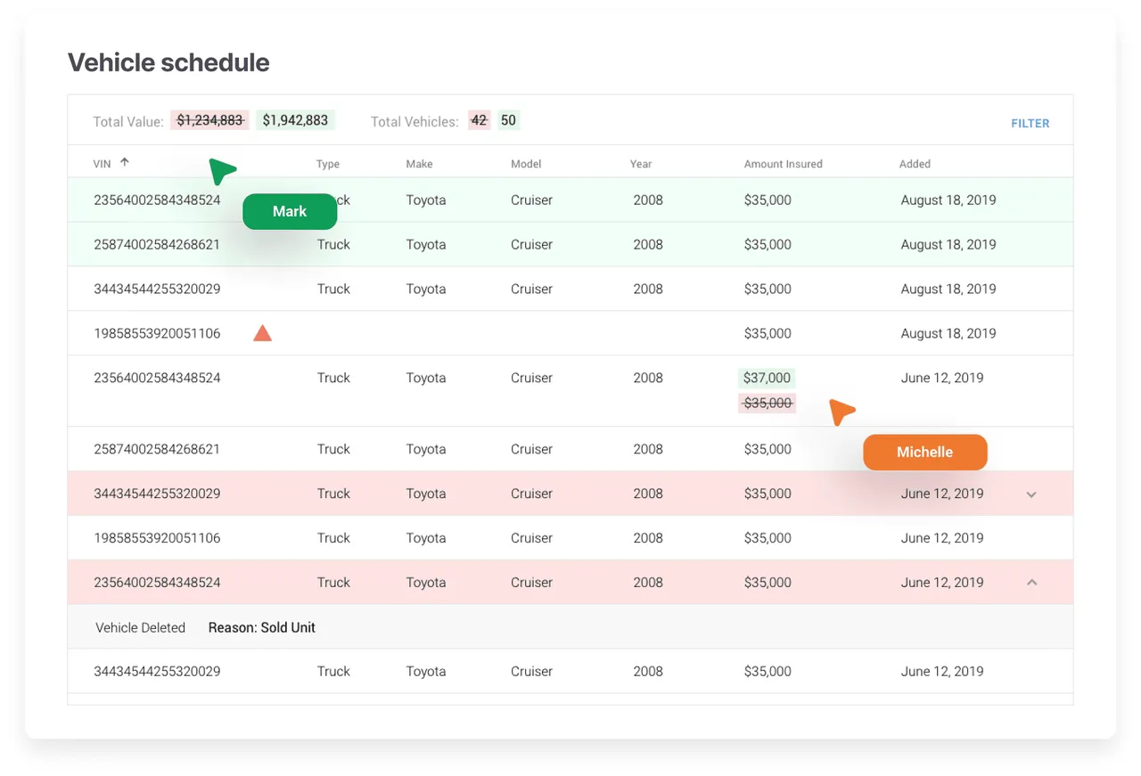
Task: Click the 'Total Value:' label
Action: click(x=128, y=121)
